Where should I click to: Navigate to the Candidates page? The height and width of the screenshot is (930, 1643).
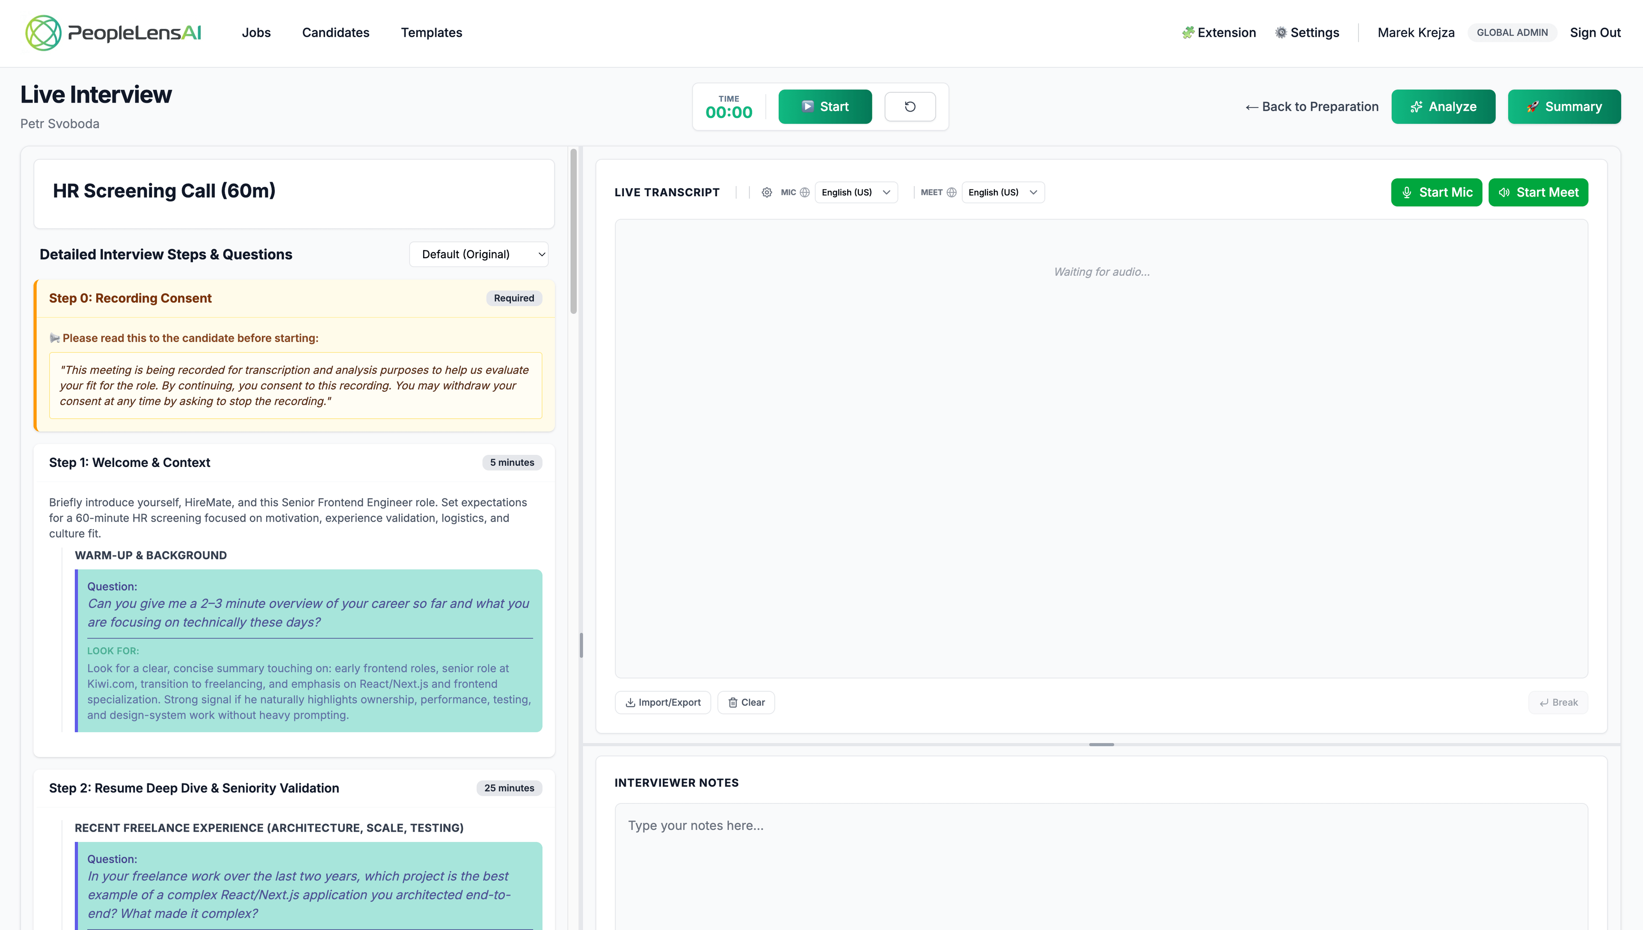pos(335,32)
